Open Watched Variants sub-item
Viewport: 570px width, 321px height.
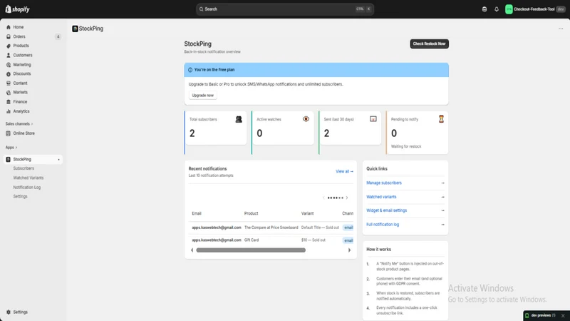pyautogui.click(x=28, y=178)
